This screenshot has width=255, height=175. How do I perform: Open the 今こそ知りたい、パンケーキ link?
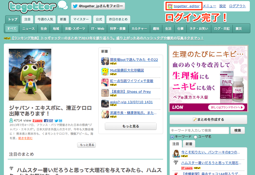click(210, 152)
